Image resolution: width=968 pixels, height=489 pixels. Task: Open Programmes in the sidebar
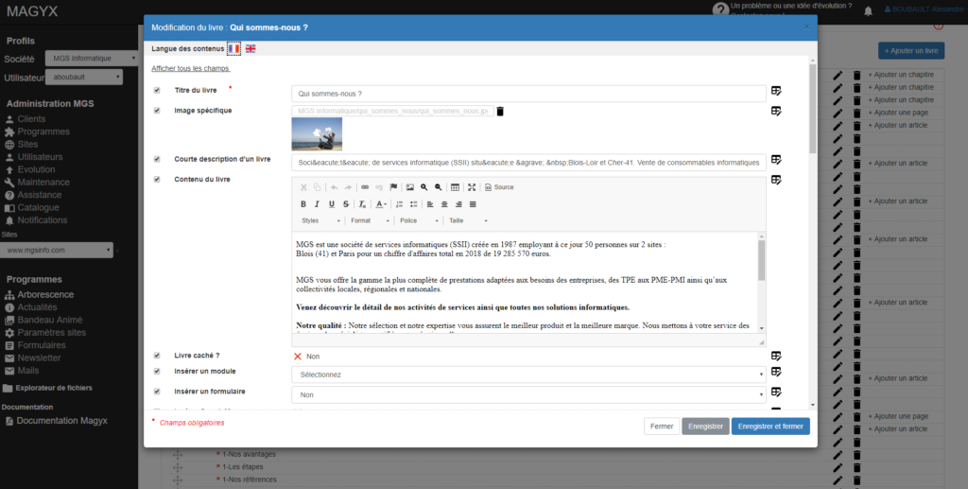(x=43, y=131)
